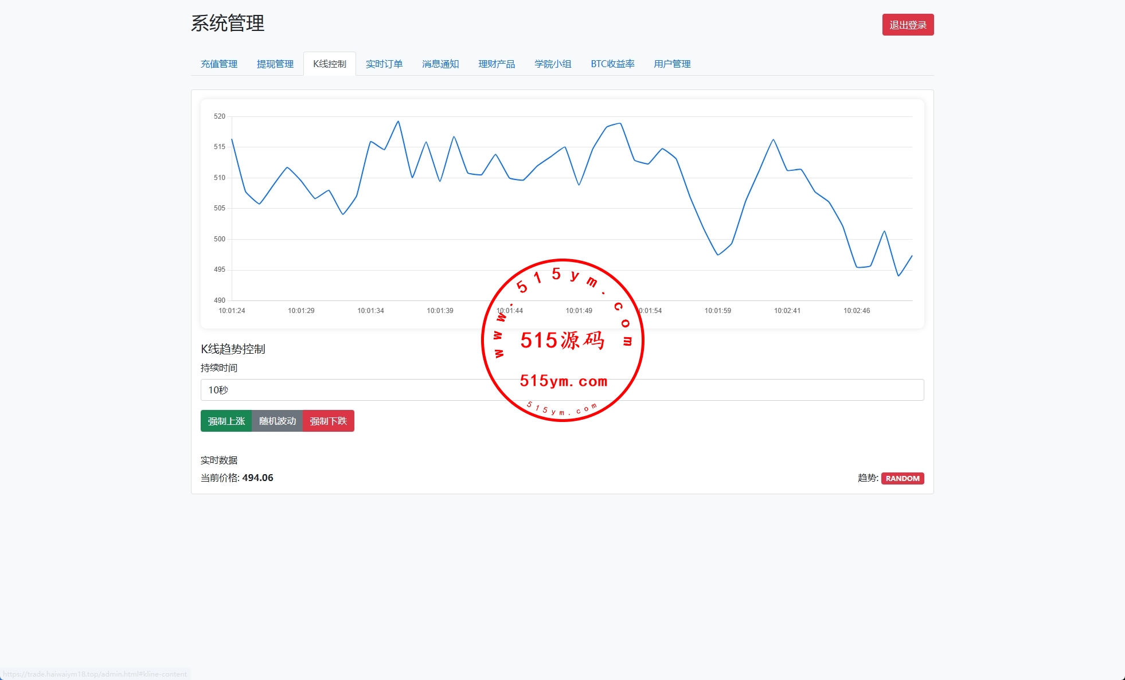This screenshot has width=1125, height=680.
Task: Switch to the 提现管理 tab
Action: click(x=275, y=64)
